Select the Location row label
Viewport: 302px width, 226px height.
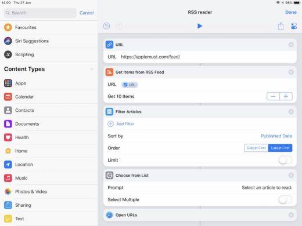[24, 165]
